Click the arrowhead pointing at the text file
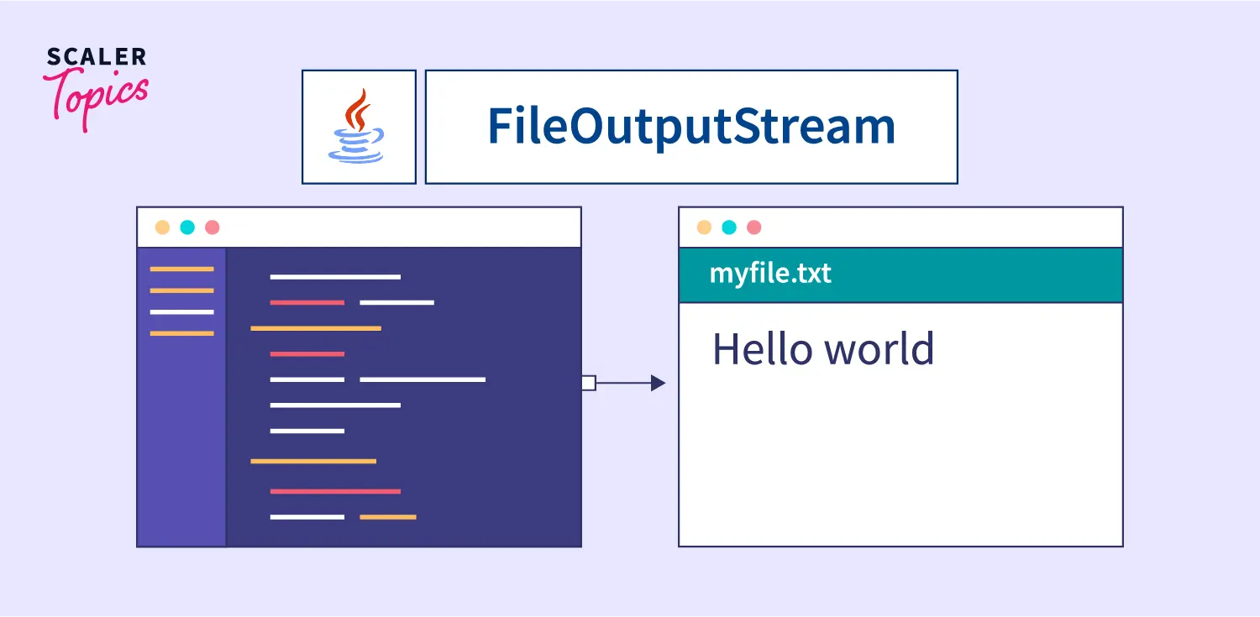 point(658,384)
